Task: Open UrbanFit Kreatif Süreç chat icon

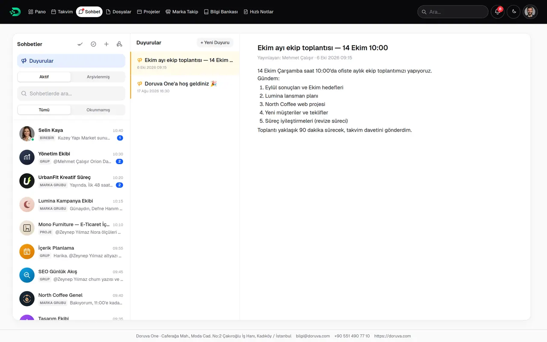Action: 27,181
